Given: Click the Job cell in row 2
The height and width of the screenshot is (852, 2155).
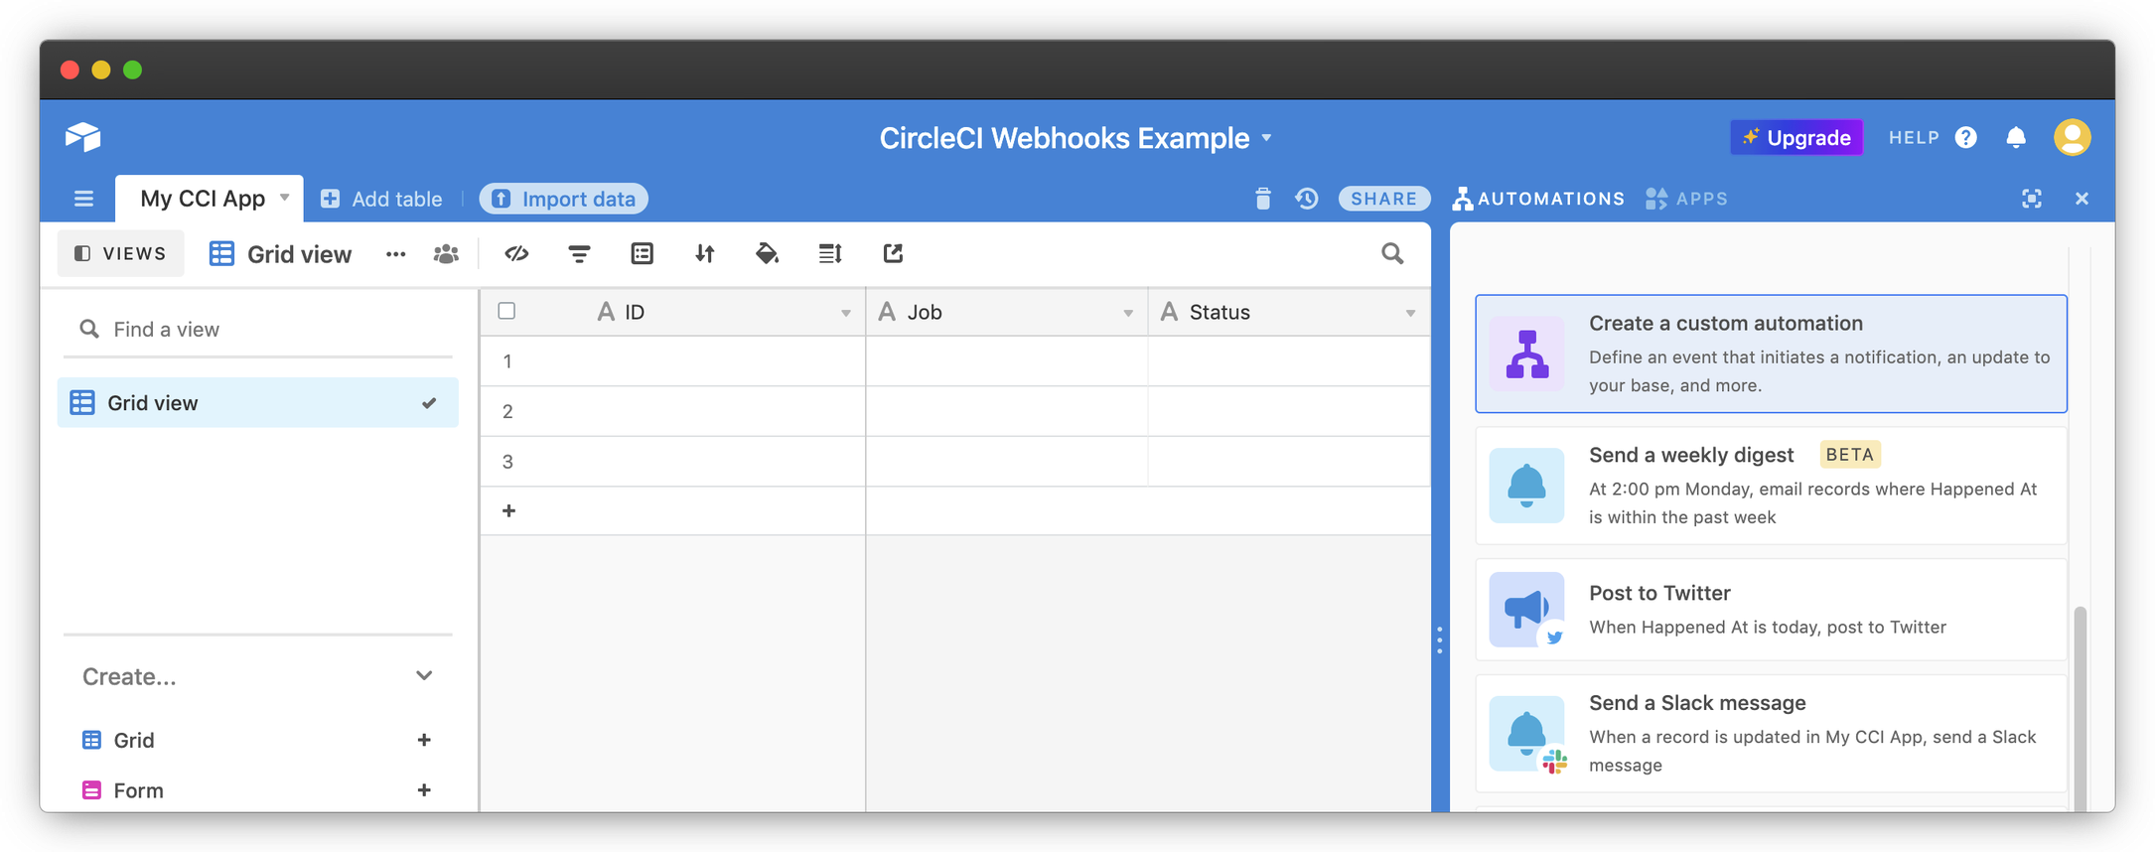Looking at the screenshot, I should [x=1007, y=411].
